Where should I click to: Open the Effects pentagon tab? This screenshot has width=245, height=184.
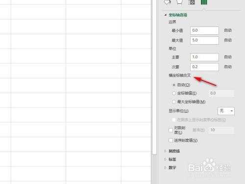coord(179,2)
